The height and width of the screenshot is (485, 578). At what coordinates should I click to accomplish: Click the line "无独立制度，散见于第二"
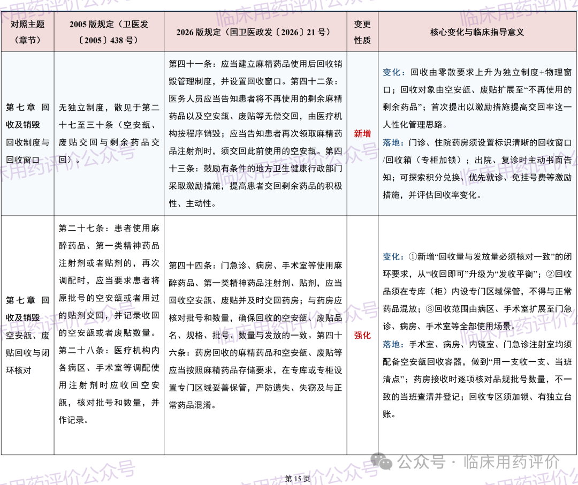coord(109,107)
